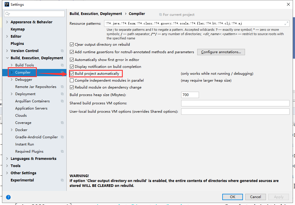Click Configure annotations button

click(221, 52)
